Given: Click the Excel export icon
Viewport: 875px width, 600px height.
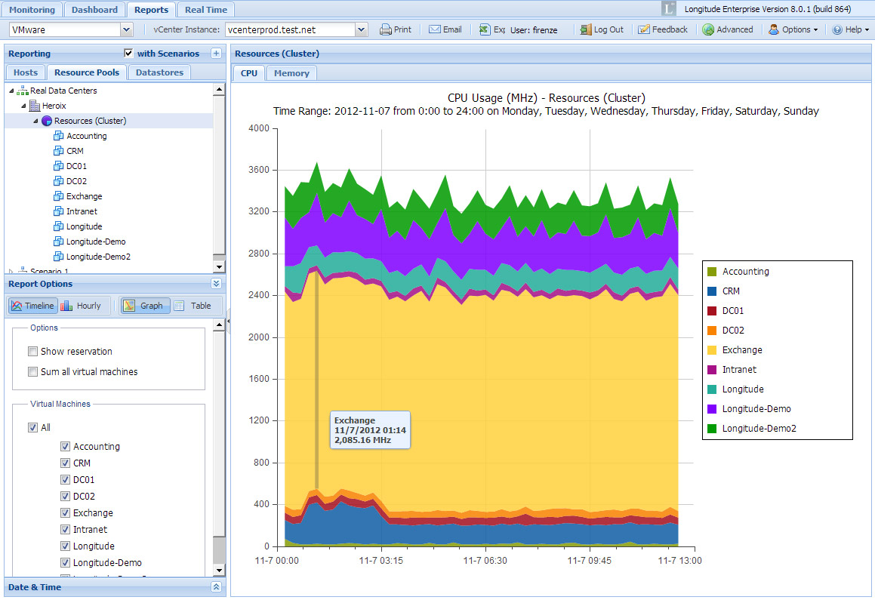Looking at the screenshot, I should (485, 29).
